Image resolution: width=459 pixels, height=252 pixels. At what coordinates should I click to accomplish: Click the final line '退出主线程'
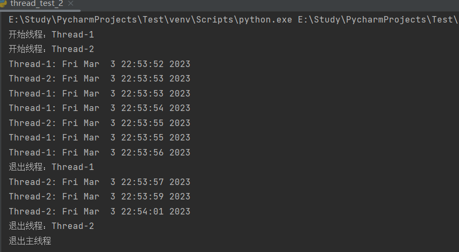[x=30, y=241]
